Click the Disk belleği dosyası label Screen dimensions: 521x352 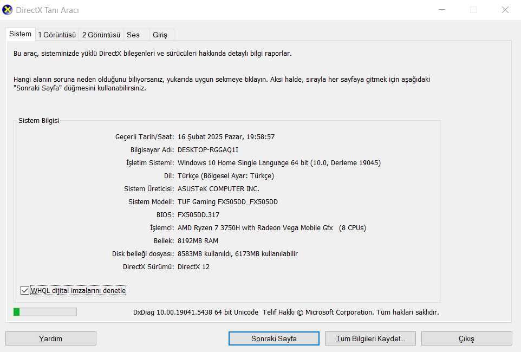point(143,253)
